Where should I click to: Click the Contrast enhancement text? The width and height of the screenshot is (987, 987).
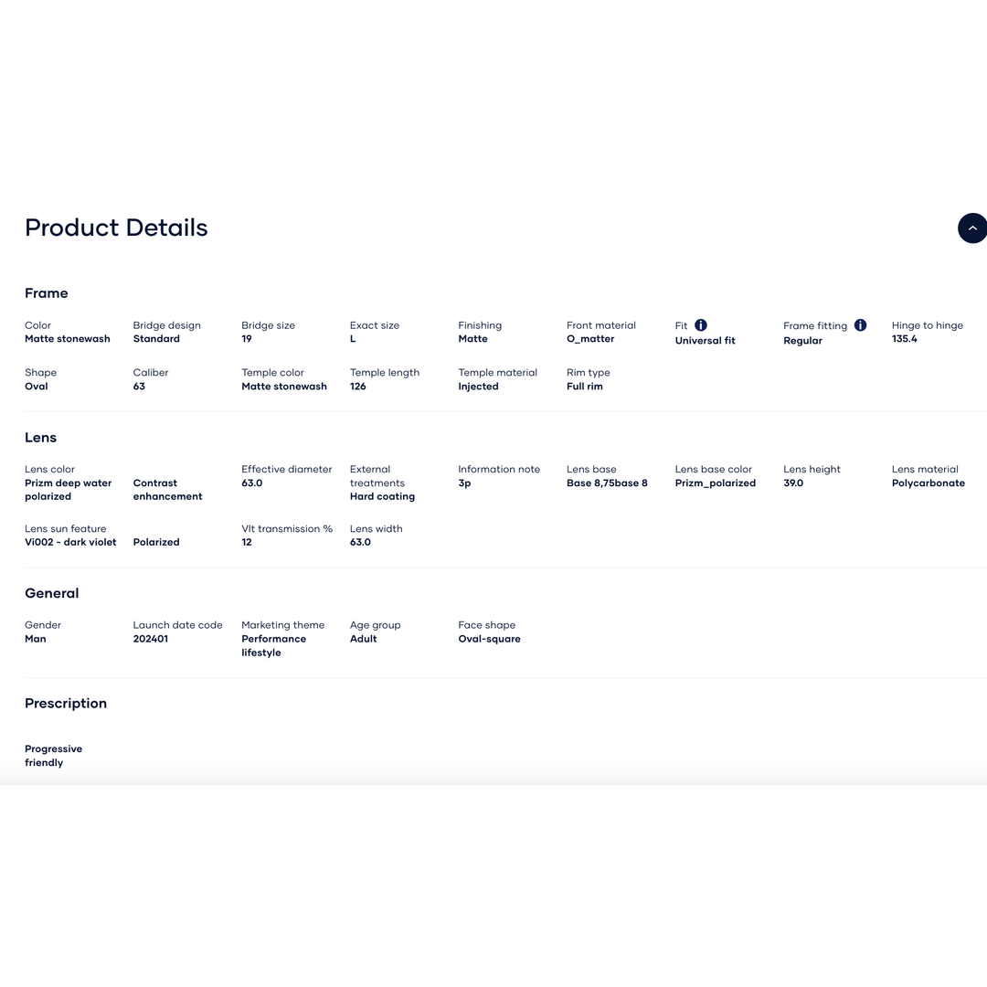point(167,490)
